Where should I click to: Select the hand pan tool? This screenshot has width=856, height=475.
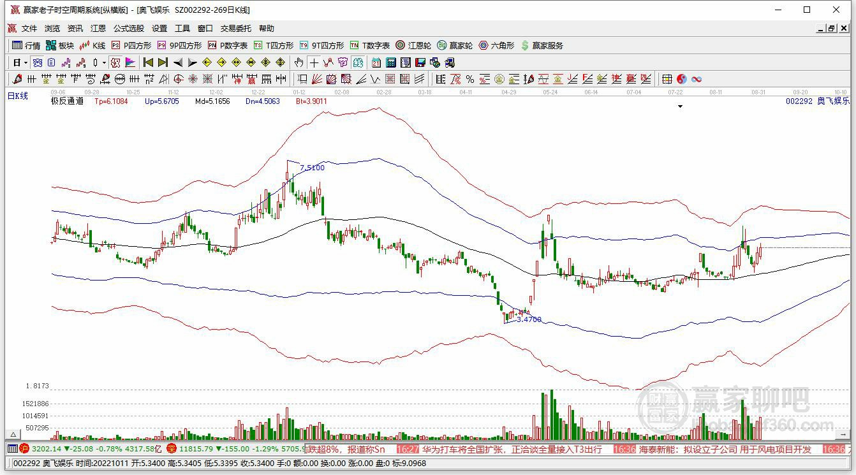coord(299,62)
